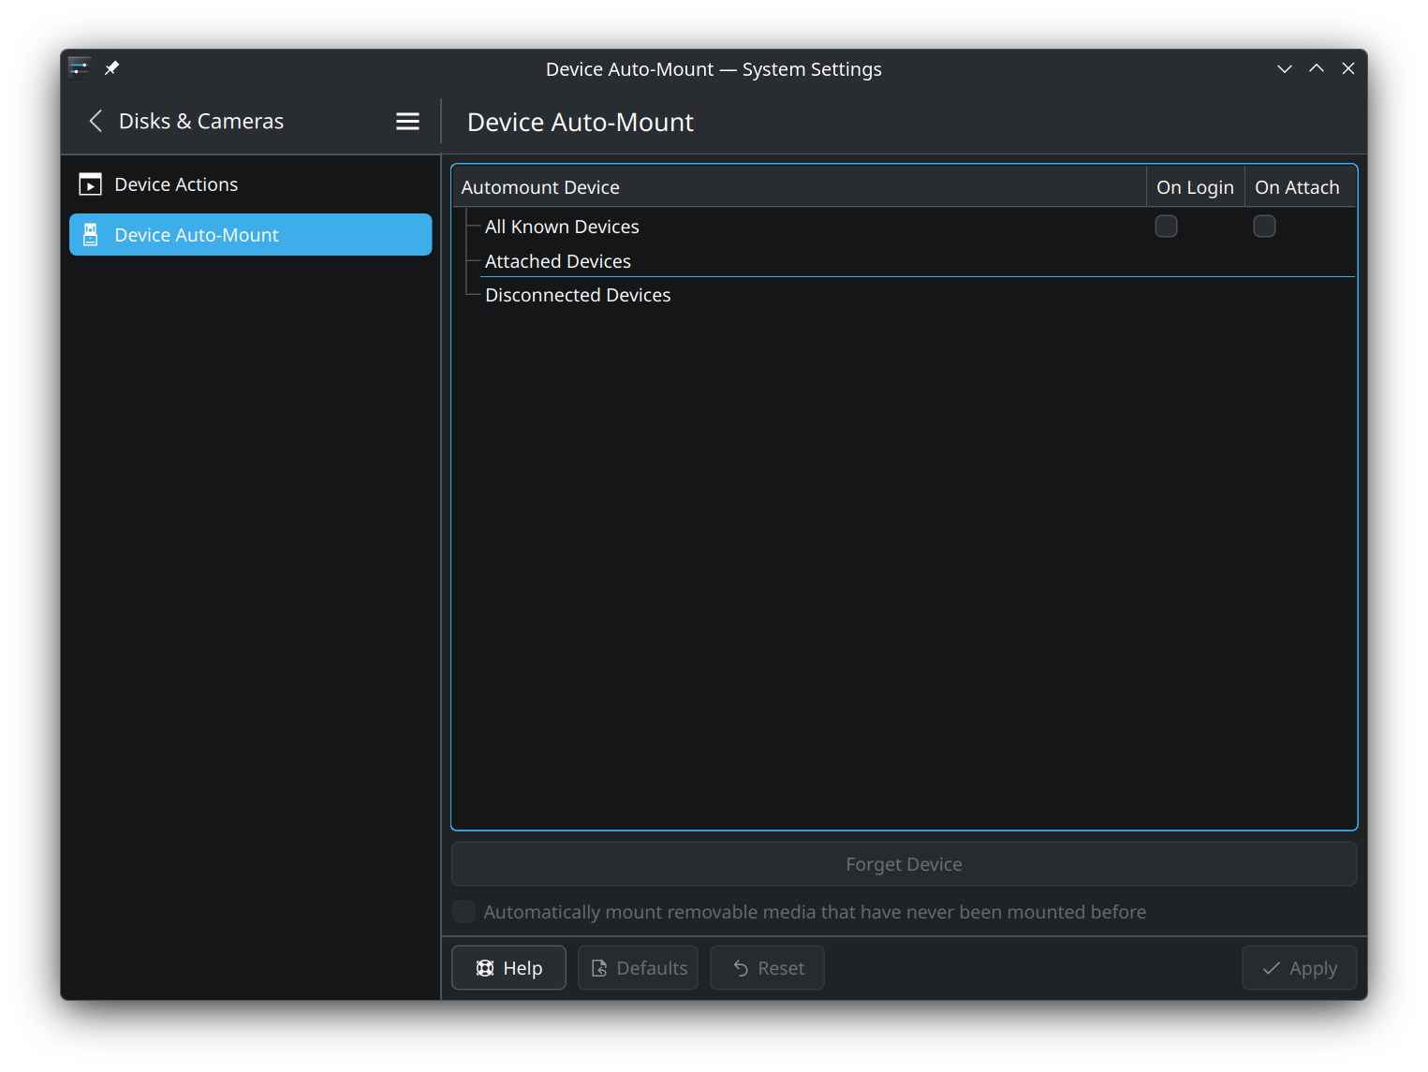Click the System Settings app icon in title bar

tap(80, 68)
